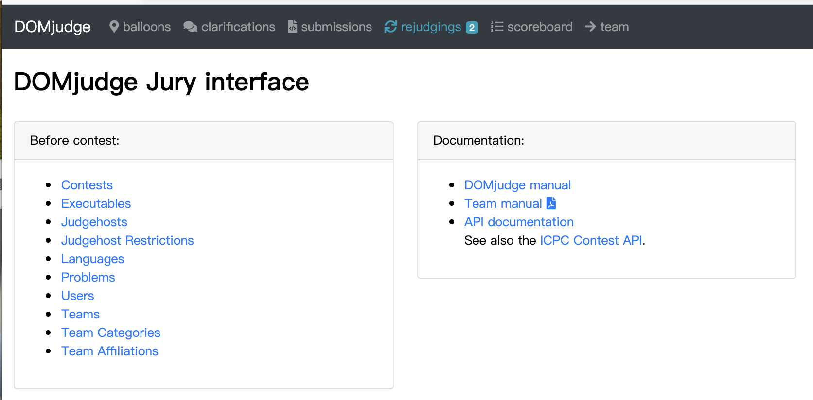Screen dimensions: 813x400
Task: Click the balloons map pin icon
Action: [x=114, y=27]
